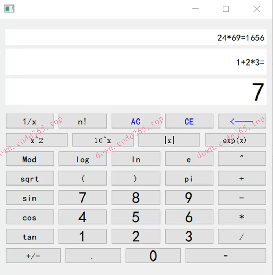Click the app icon in title bar
Screen dimensions: 273x275
(x=9, y=9)
